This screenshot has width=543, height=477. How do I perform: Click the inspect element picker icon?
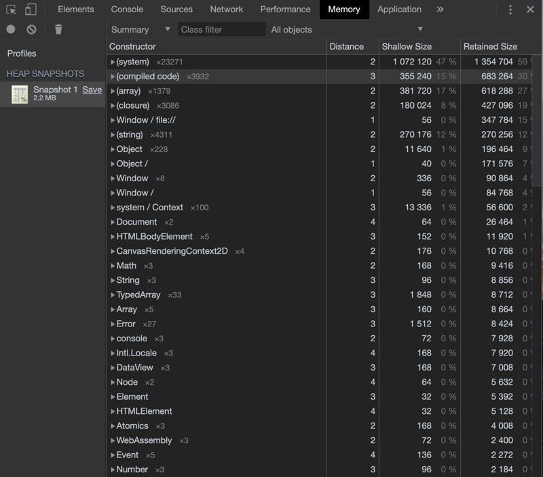click(11, 9)
